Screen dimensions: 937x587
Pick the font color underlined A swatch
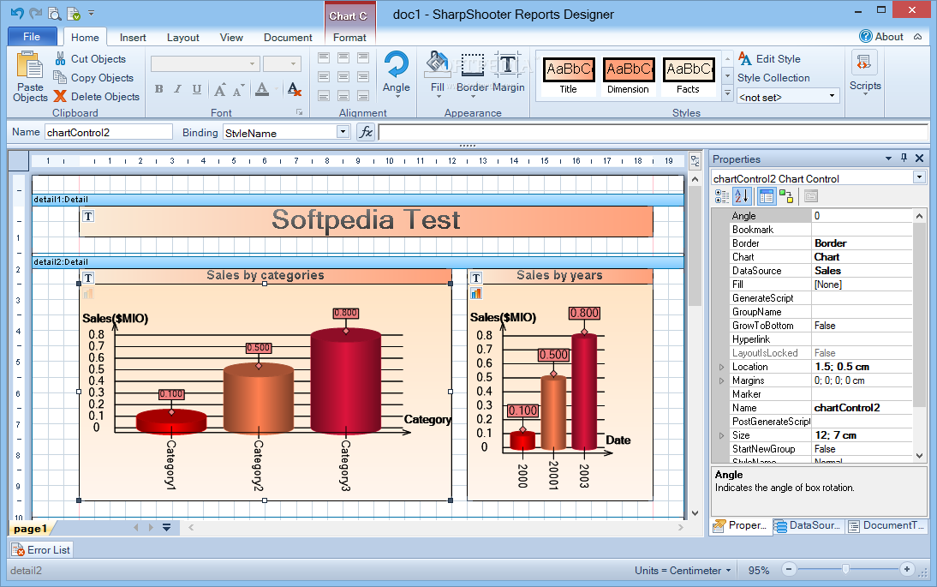tap(262, 89)
